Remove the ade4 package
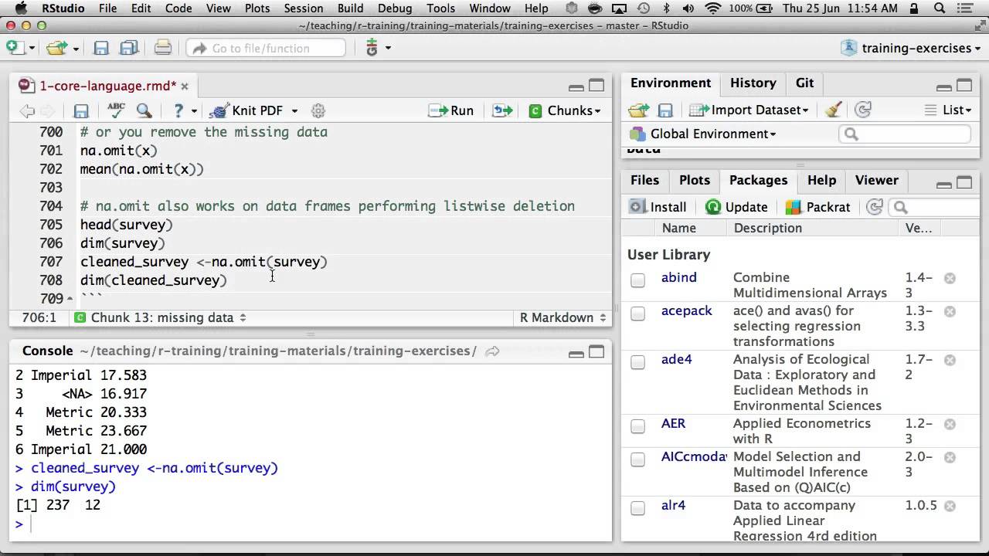This screenshot has width=989, height=556. [950, 360]
